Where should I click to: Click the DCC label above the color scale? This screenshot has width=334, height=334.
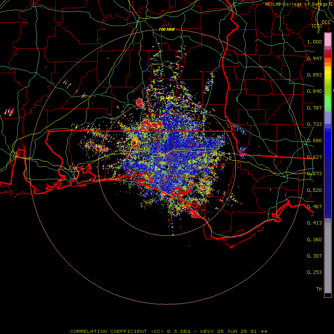coord(326,22)
